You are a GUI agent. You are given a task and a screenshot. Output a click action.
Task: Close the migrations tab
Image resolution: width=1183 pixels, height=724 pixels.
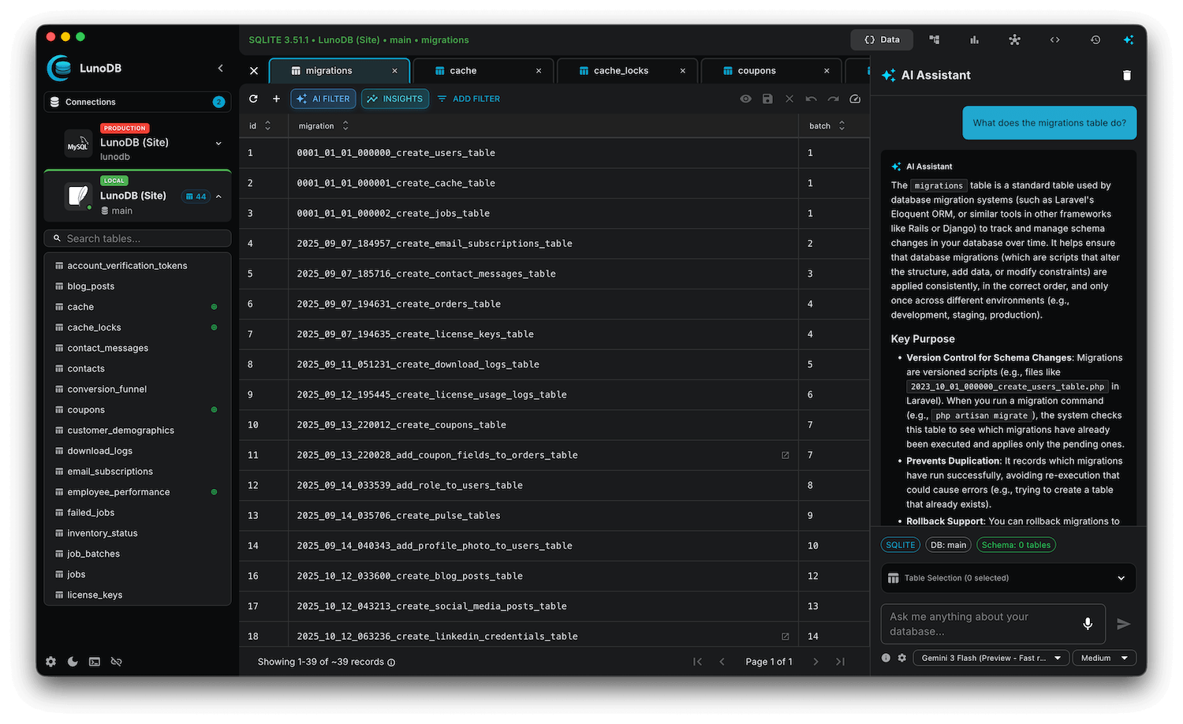394,71
